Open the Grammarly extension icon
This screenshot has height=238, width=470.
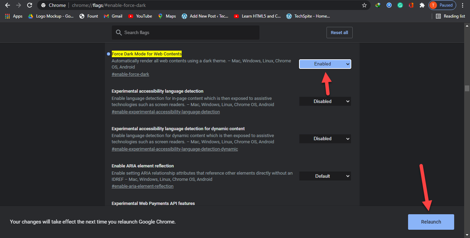[x=400, y=5]
